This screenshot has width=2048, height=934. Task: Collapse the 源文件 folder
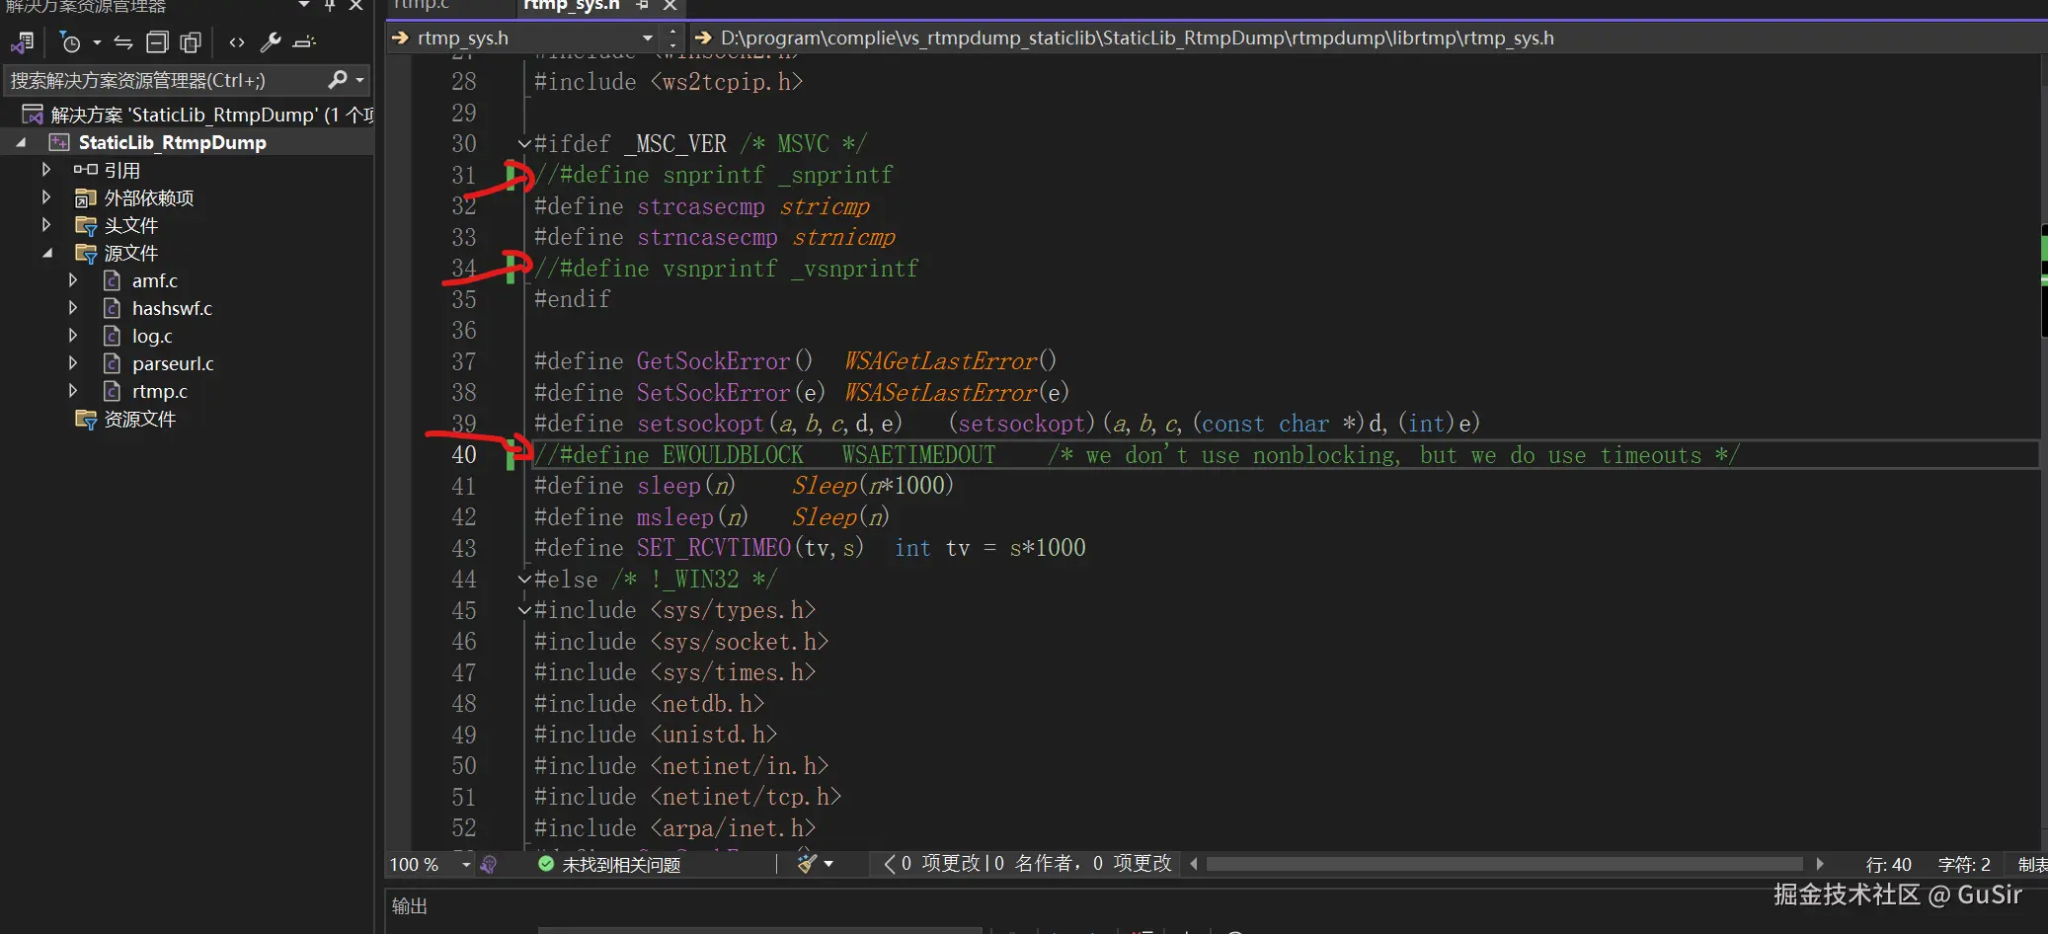pos(46,253)
